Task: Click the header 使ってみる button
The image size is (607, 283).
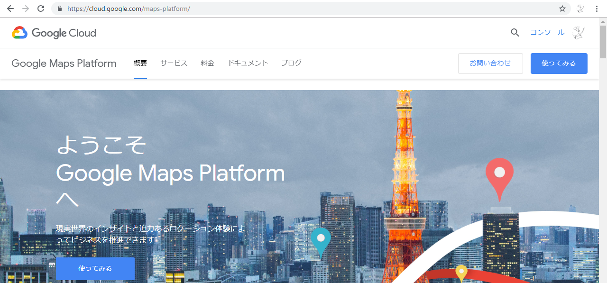Action: click(559, 63)
